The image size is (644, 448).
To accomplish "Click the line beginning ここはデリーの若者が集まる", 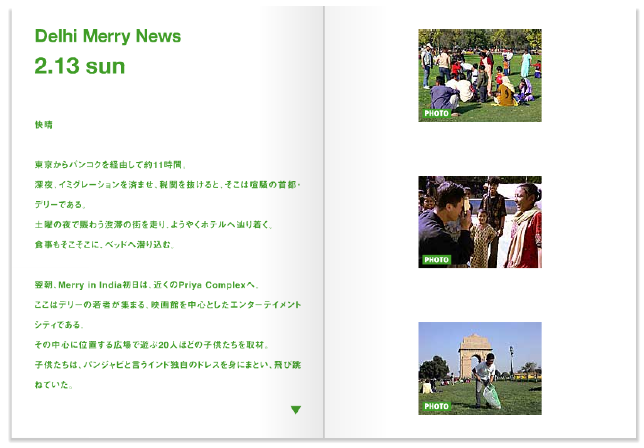I will point(168,305).
